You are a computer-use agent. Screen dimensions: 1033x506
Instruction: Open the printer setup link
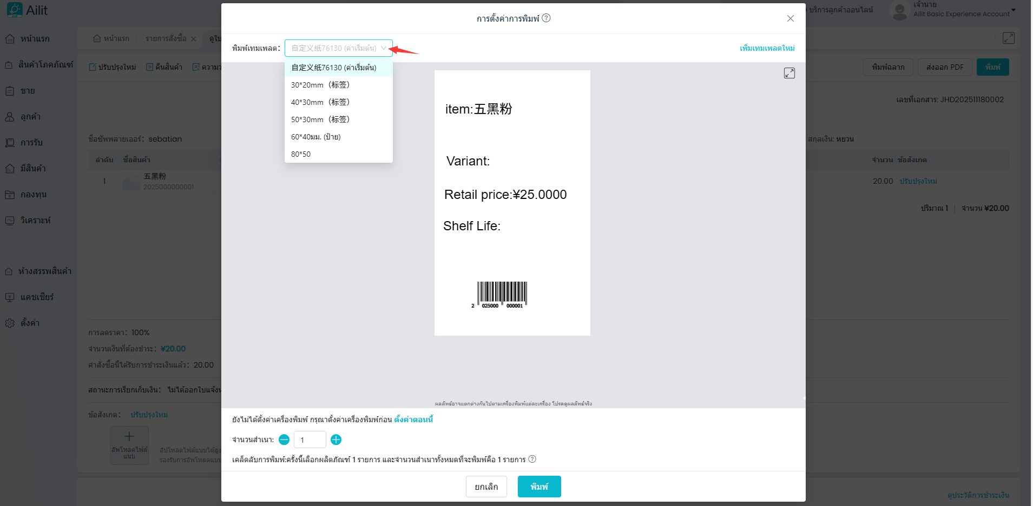[413, 419]
